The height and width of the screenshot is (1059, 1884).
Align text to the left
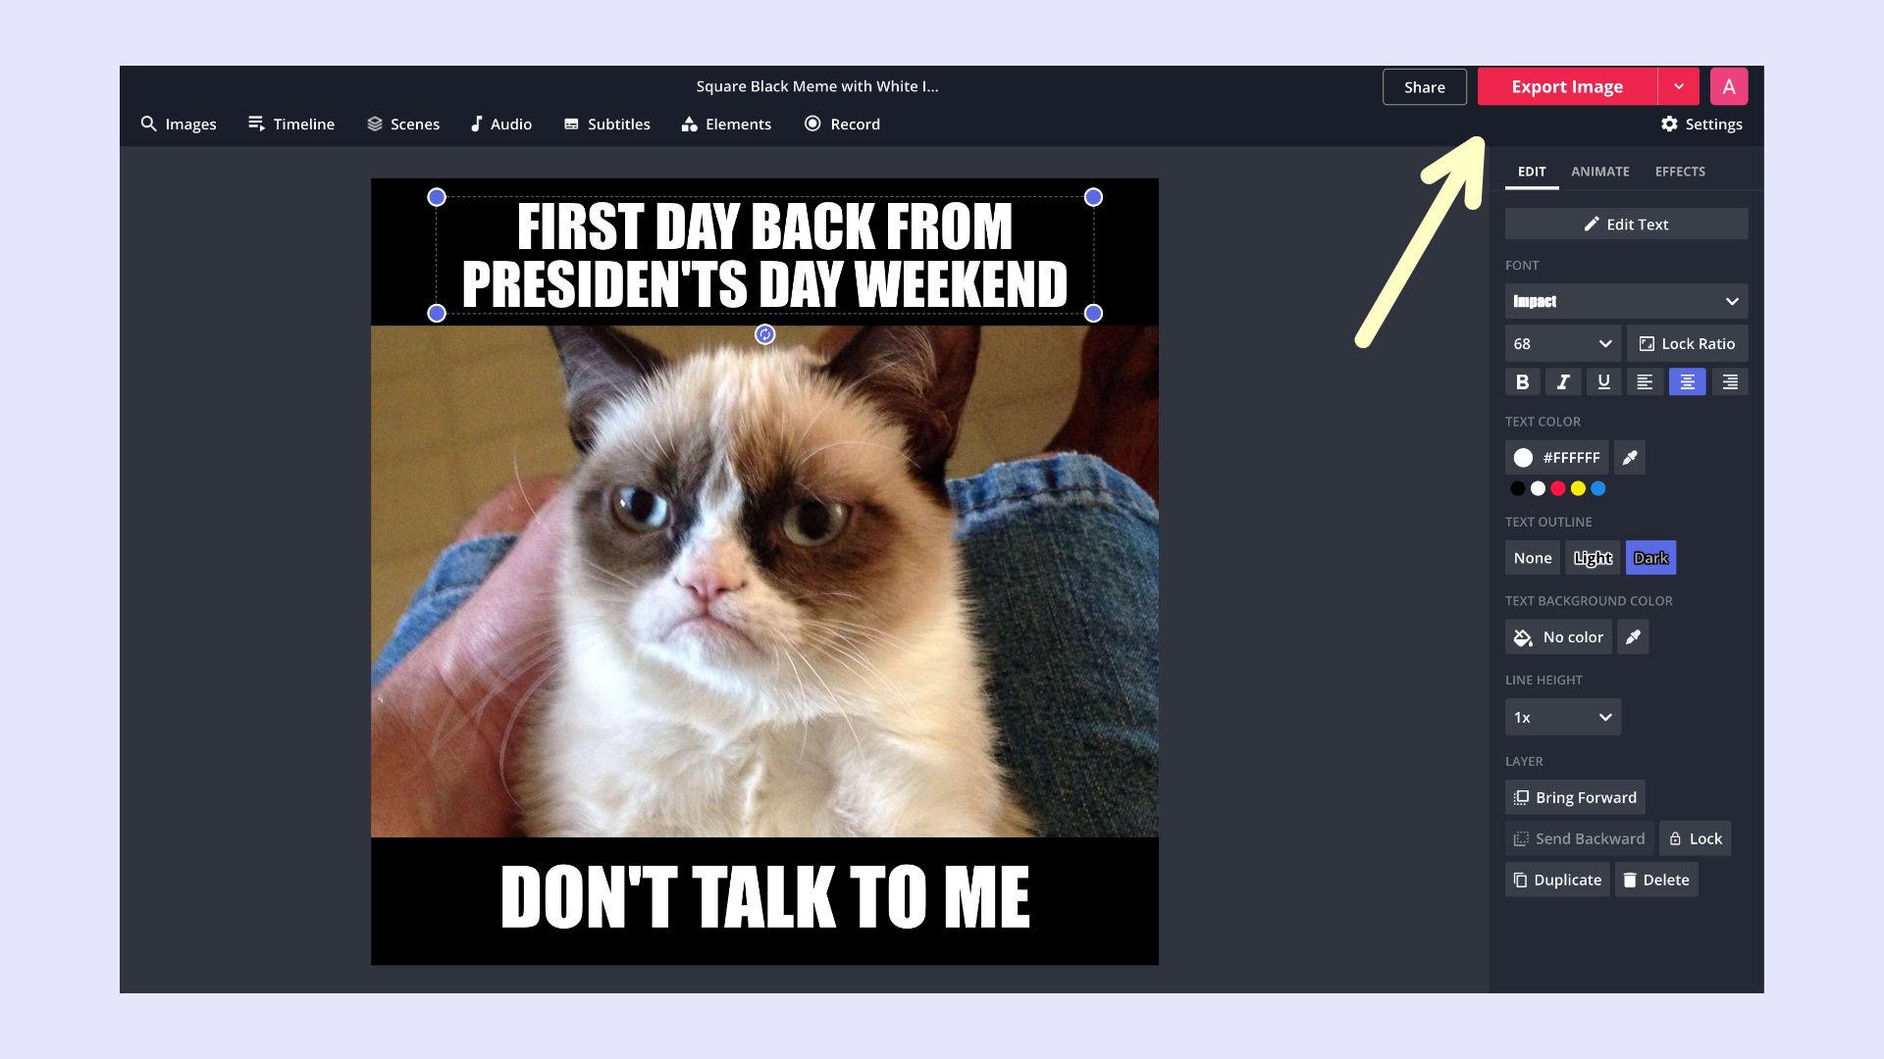pos(1645,382)
